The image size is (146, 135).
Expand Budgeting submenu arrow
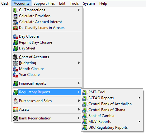(x=79, y=63)
